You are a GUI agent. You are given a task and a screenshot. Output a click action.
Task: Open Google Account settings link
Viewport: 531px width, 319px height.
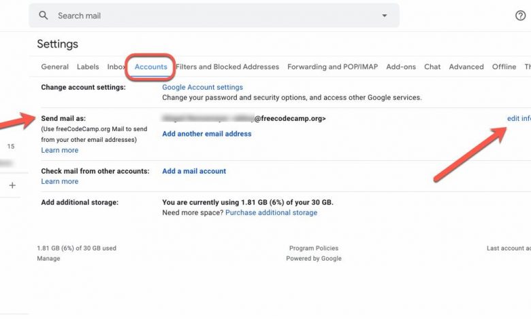[202, 88]
